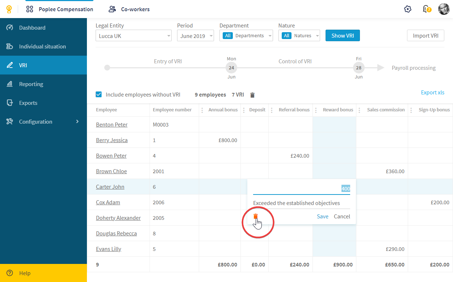
Task: Open the Poplee Compensation tab
Action: (x=59, y=9)
